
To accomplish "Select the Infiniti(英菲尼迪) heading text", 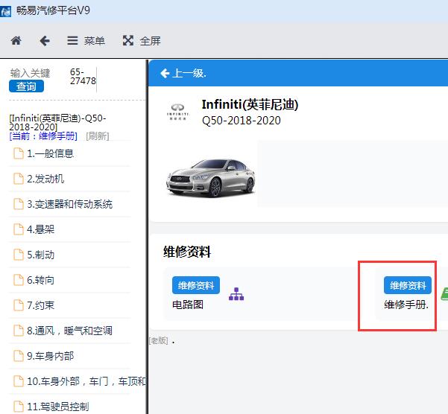I will [250, 104].
